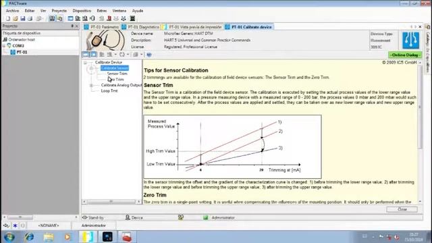Click the blue window toolbar icon

[70, 18]
